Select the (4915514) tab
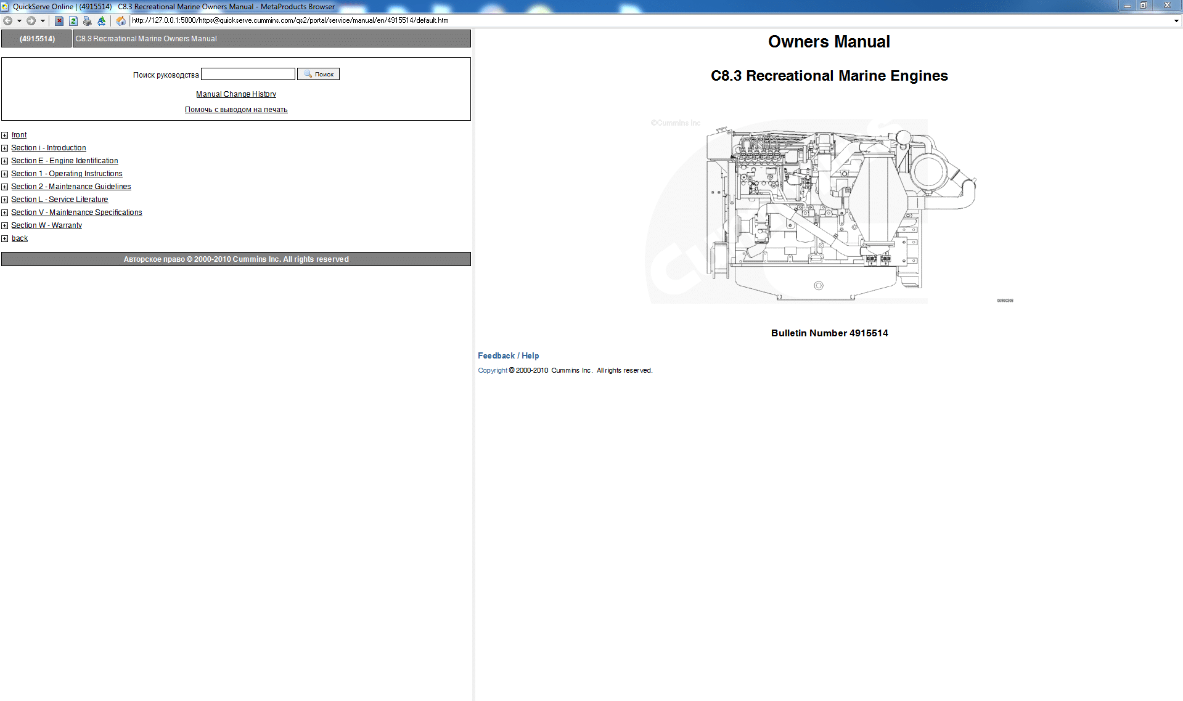 coord(36,38)
